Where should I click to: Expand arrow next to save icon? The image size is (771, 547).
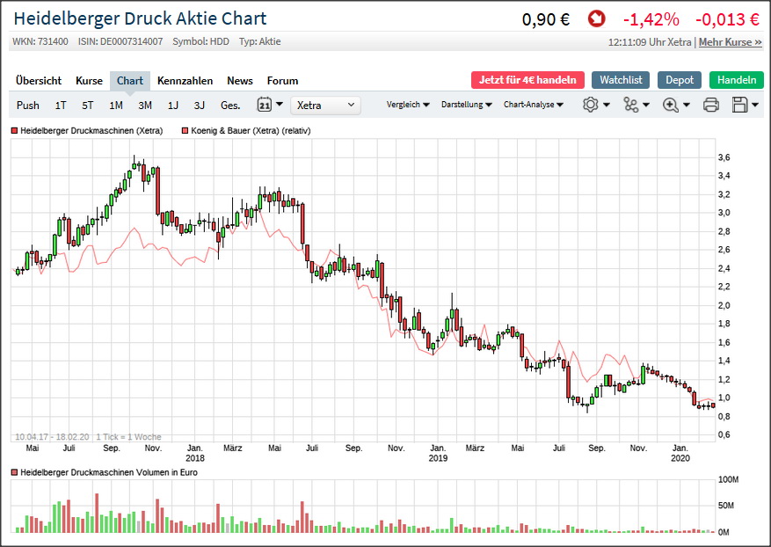coord(755,105)
